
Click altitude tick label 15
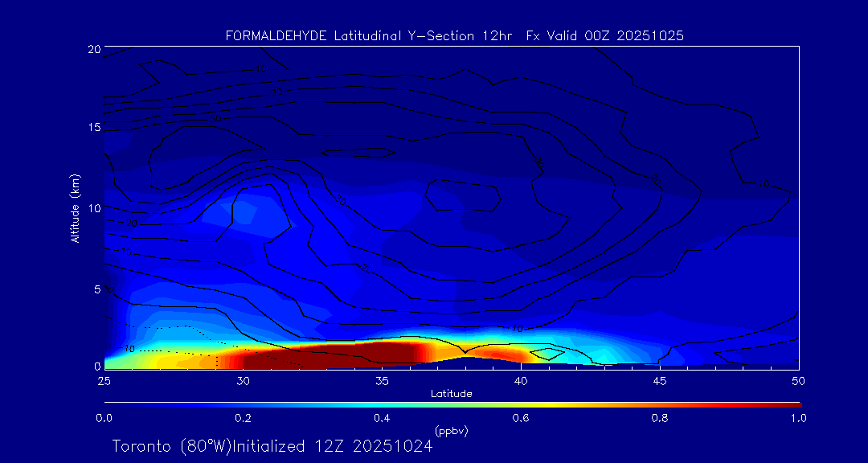92,128
